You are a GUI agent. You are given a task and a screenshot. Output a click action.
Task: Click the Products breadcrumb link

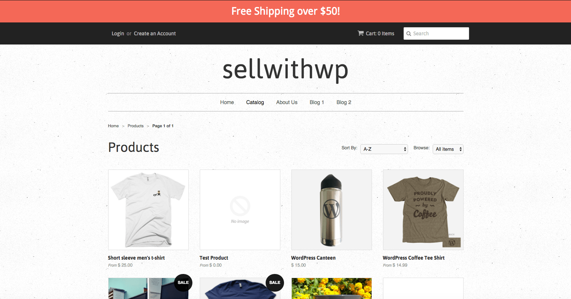pos(135,126)
